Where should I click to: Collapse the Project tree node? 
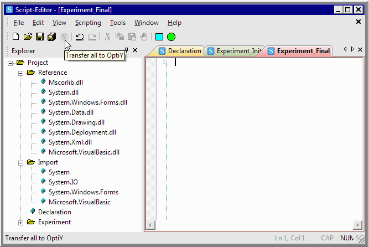[x=11, y=63]
